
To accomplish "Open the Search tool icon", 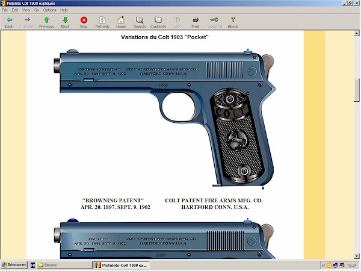I will [x=140, y=20].
